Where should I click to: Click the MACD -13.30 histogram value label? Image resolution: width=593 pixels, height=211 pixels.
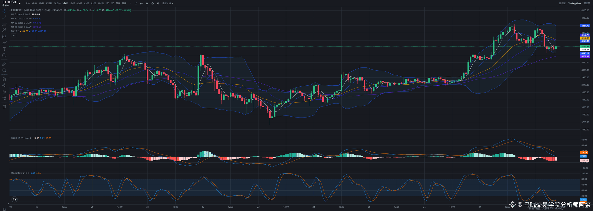584,161
